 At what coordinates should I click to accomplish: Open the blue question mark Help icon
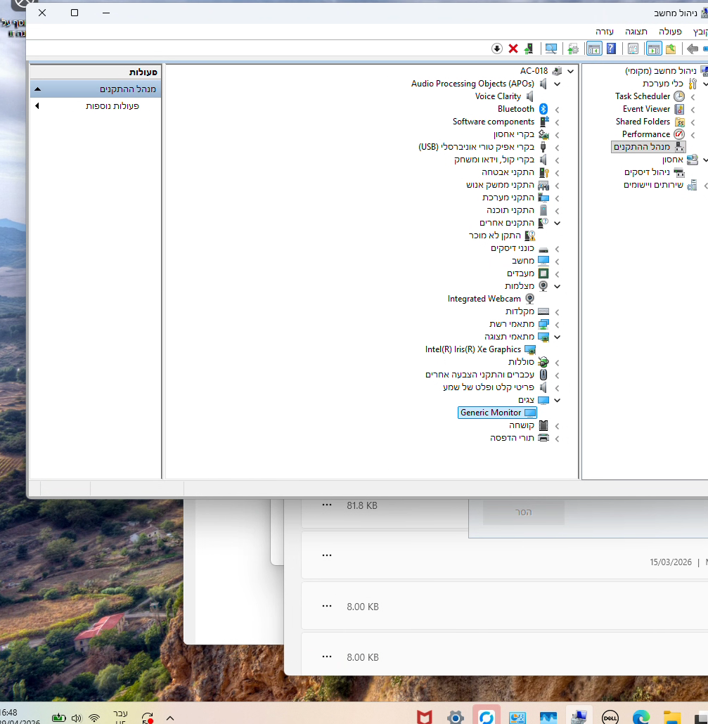pos(611,49)
